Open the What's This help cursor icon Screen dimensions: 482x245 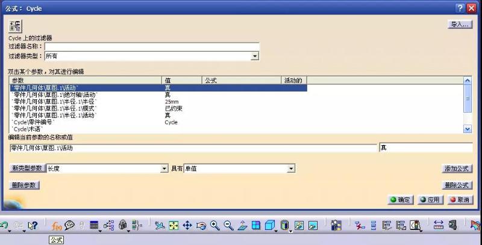(x=33, y=225)
